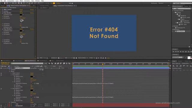Viewport: 192px width, 108px height.
Task: Click About link for Slider Control
Action: [x=32, y=9]
